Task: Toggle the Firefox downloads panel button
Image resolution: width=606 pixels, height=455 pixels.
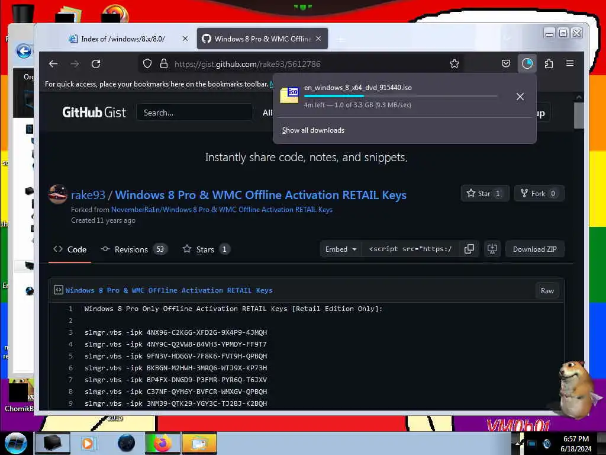Action: [527, 63]
